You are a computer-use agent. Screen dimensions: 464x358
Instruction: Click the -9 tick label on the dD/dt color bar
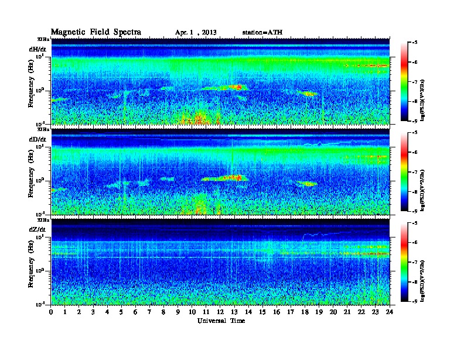(x=414, y=211)
